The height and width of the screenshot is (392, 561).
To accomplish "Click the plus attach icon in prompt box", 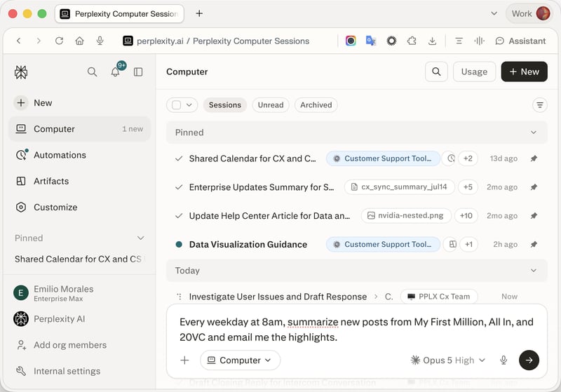I will (184, 360).
